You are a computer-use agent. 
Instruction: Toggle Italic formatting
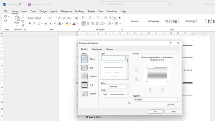(x=34, y=24)
